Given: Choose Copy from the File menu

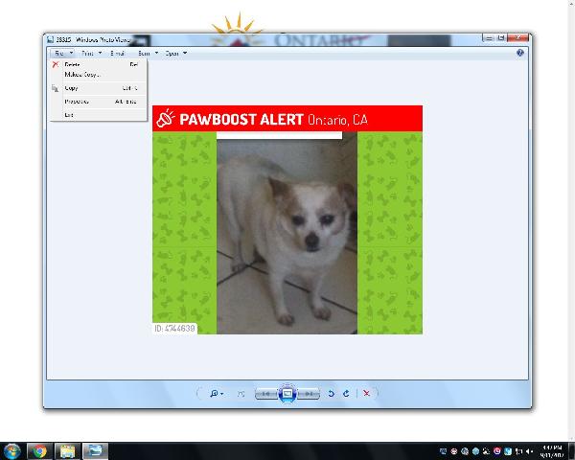Looking at the screenshot, I should click(x=99, y=88).
